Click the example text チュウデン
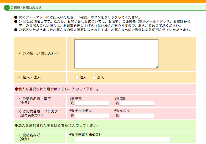 83,111
